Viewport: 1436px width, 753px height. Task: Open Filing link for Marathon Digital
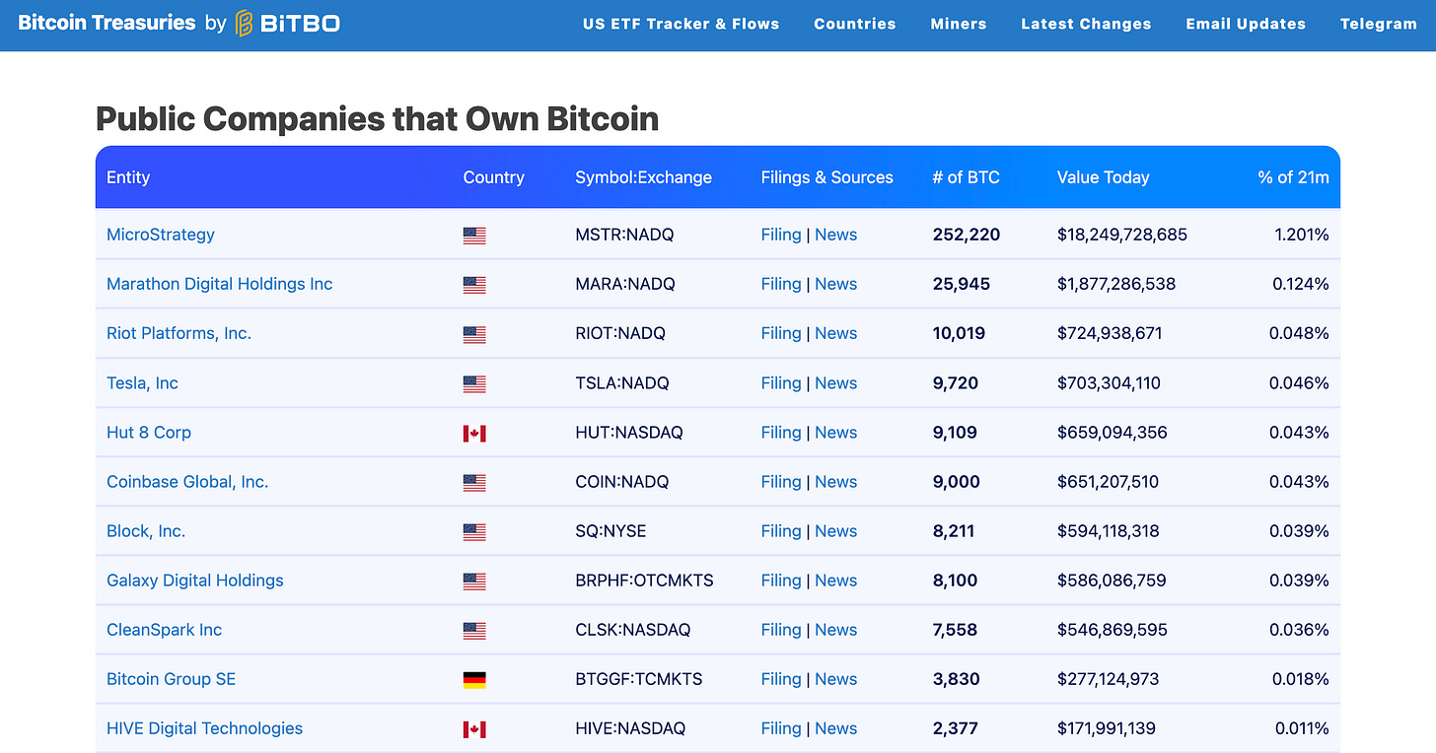tap(781, 284)
